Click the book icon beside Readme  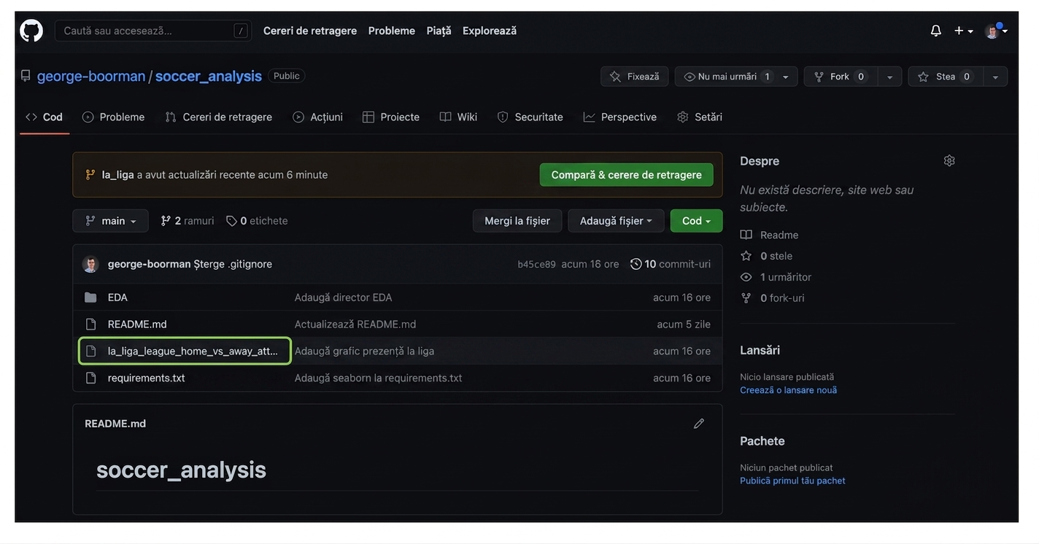point(746,235)
